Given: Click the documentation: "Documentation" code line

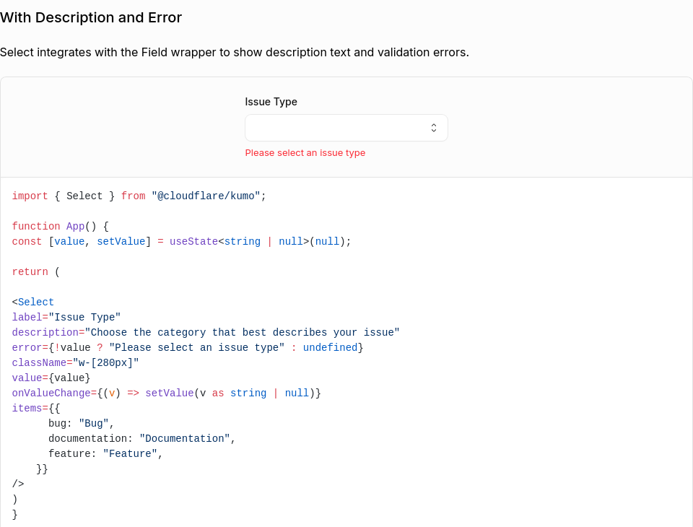Looking at the screenshot, I should click(142, 439).
